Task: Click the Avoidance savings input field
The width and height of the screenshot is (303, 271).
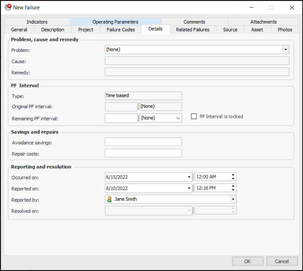Action: (143, 142)
